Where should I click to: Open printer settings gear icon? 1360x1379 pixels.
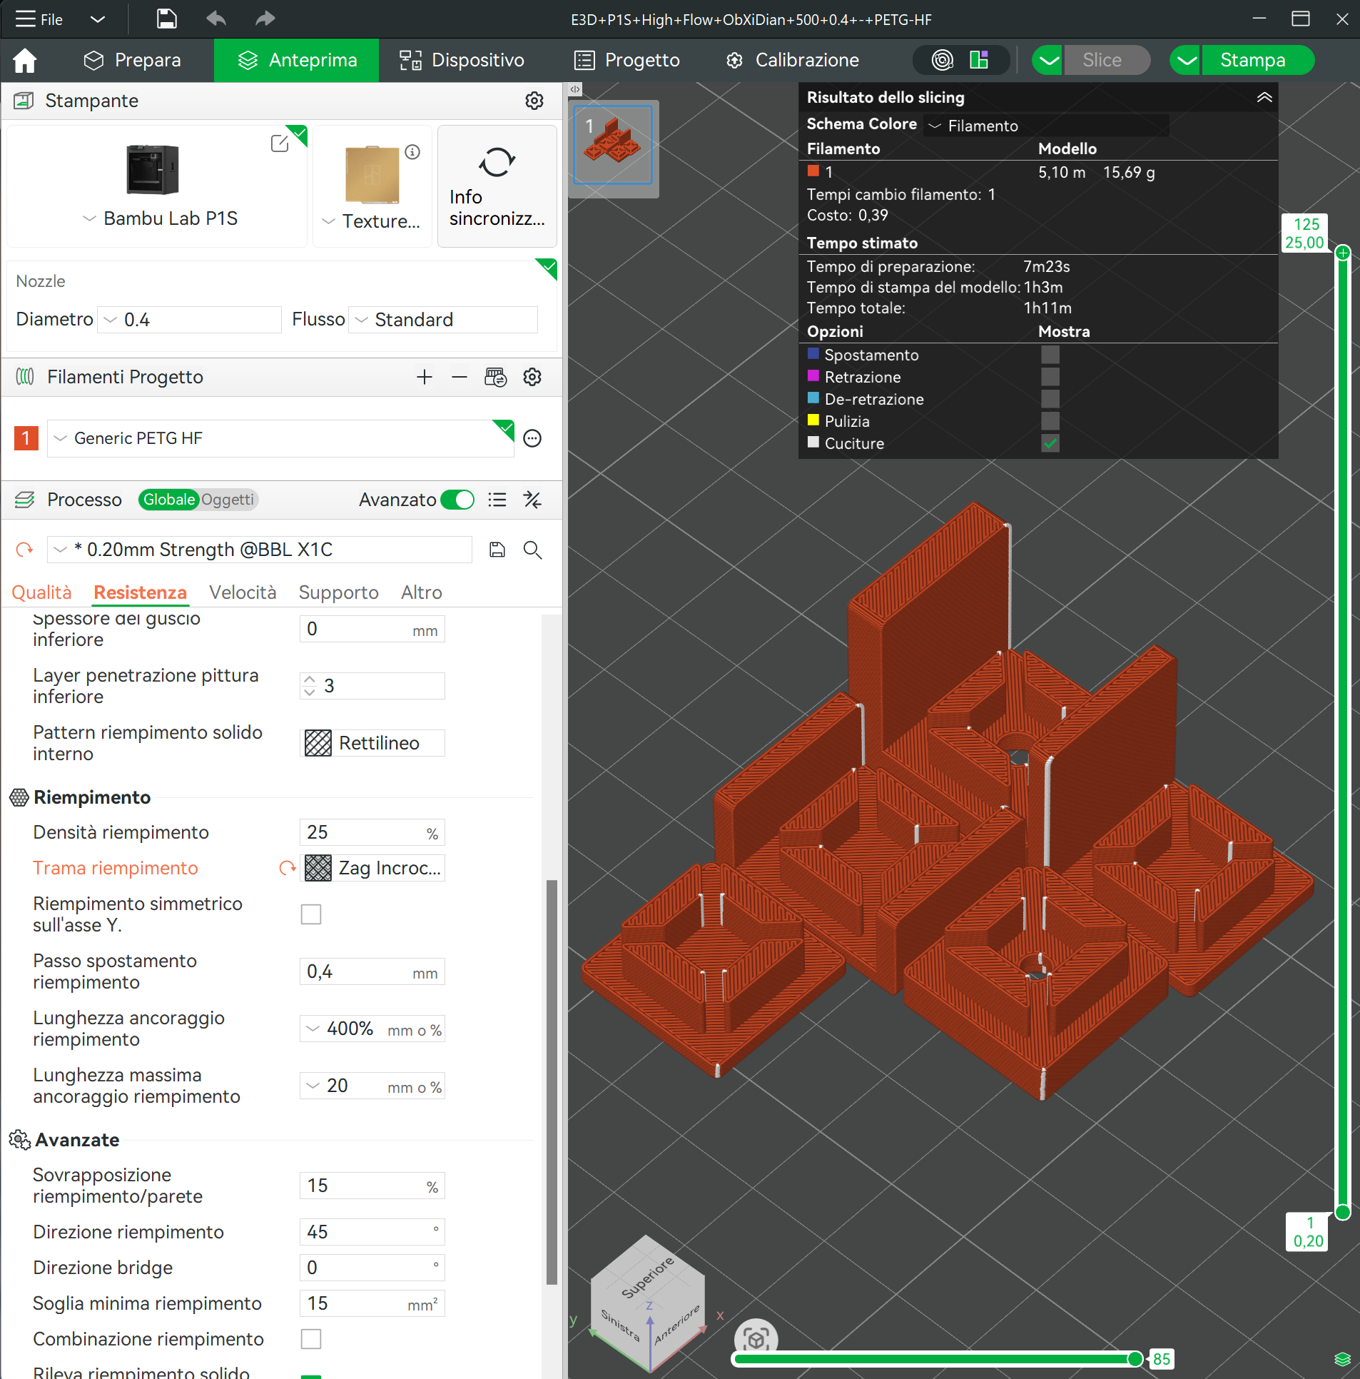coord(534,101)
